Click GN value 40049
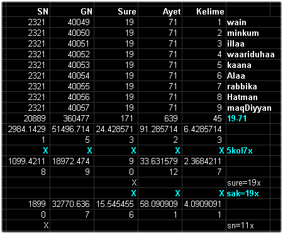 pos(79,22)
